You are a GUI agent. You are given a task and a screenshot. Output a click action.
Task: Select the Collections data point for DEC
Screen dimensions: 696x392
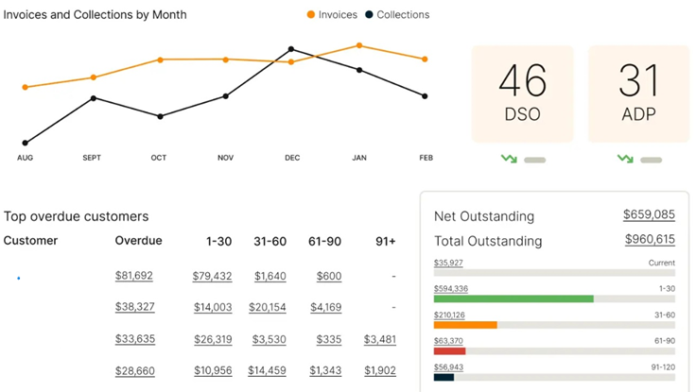tap(291, 49)
